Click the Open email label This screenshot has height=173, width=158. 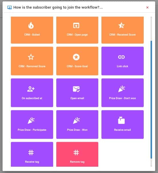tap(77, 98)
